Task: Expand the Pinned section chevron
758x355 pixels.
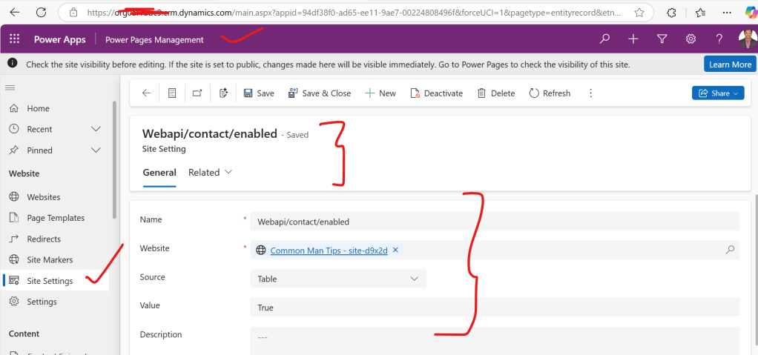Action: click(96, 150)
